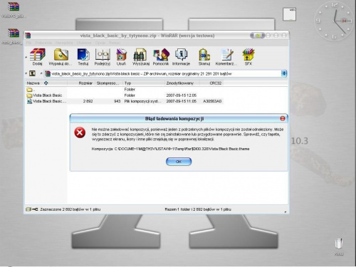
Task: Click the OK button in error dialog
Action: click(x=179, y=162)
